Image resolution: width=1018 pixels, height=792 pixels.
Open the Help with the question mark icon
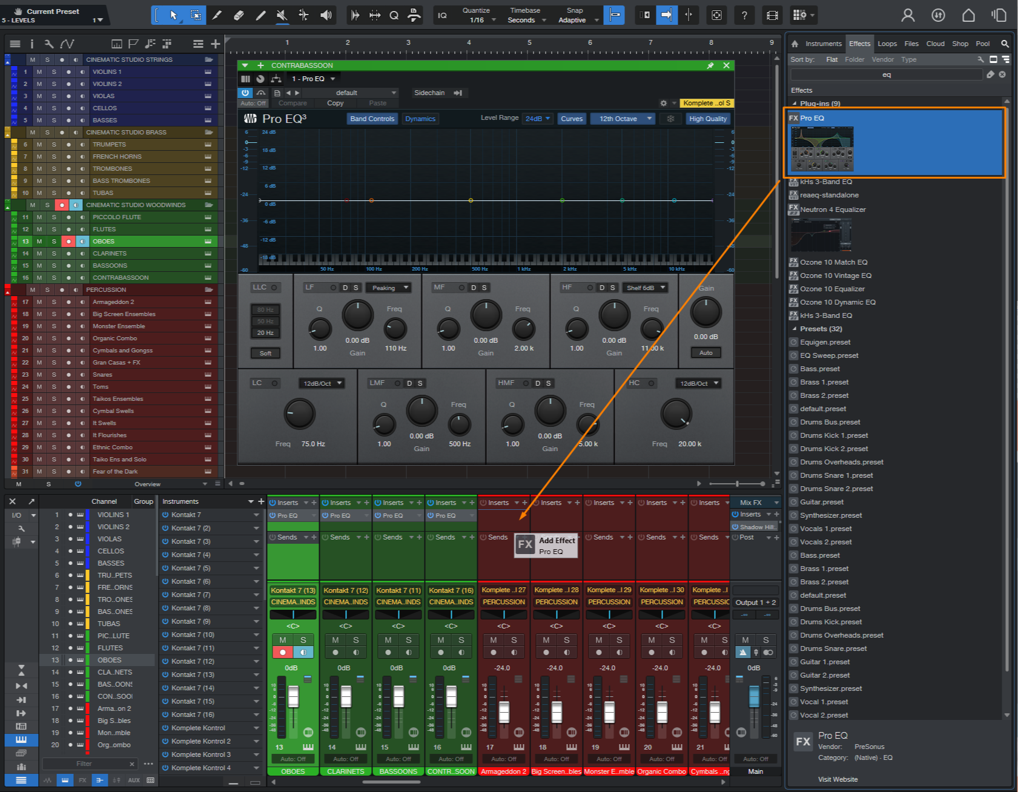(744, 15)
